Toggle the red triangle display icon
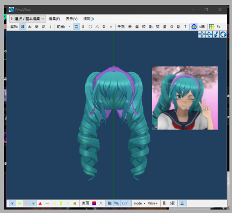 pyautogui.click(x=40, y=203)
